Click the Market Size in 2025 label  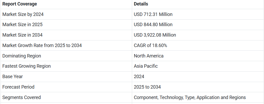(23, 25)
